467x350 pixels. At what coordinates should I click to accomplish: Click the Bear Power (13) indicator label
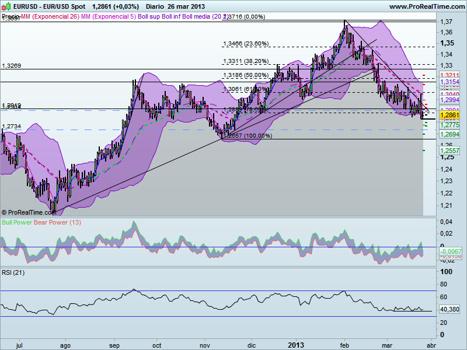57,223
